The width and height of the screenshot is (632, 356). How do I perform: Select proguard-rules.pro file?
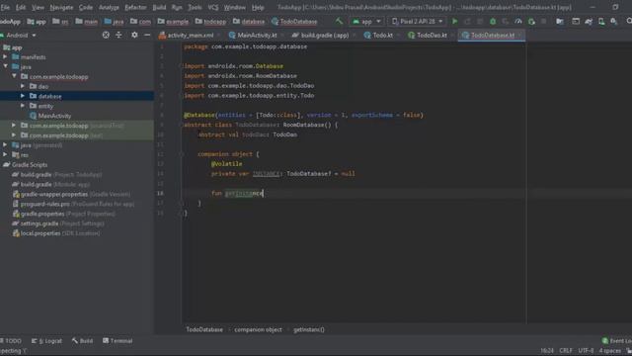pos(74,204)
